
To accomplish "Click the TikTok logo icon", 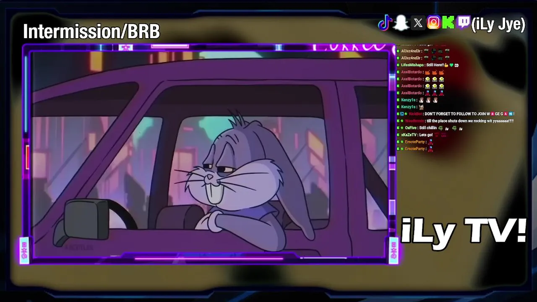I will pos(384,23).
